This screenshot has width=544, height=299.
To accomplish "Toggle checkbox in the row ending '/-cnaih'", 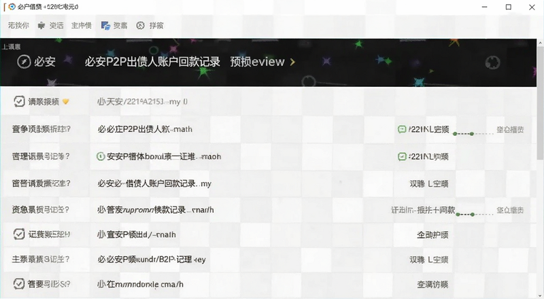I will pyautogui.click(x=19, y=234).
